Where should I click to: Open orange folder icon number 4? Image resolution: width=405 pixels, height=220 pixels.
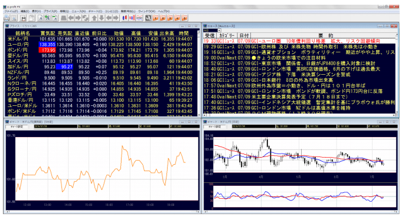pos(177,18)
